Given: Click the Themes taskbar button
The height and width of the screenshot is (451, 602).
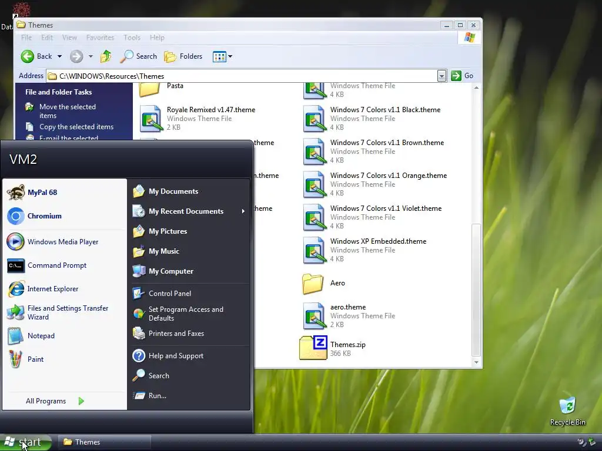Looking at the screenshot, I should 103,442.
